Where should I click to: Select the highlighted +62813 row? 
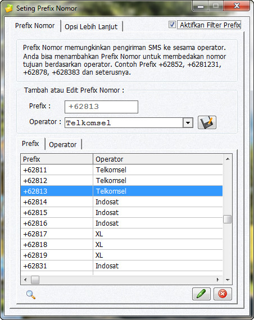click(121, 191)
